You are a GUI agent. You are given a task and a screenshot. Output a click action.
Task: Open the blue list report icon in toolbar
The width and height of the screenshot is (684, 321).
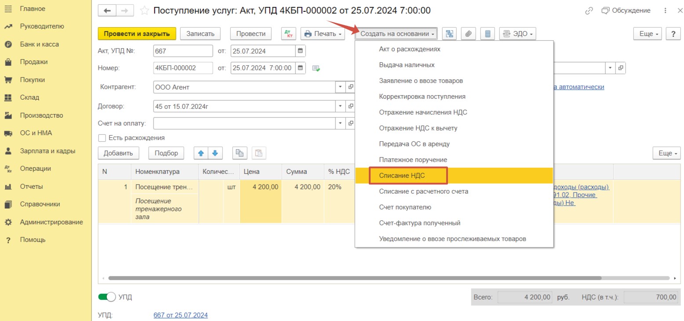[x=488, y=34]
